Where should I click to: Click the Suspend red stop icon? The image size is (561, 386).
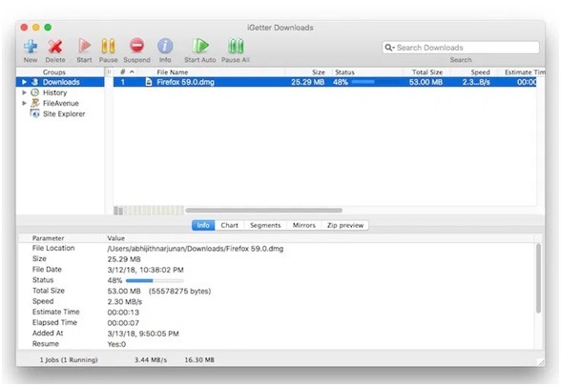137,46
